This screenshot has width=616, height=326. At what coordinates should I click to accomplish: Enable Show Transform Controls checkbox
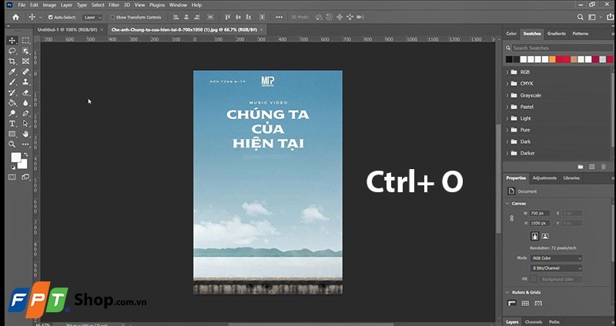pos(112,17)
